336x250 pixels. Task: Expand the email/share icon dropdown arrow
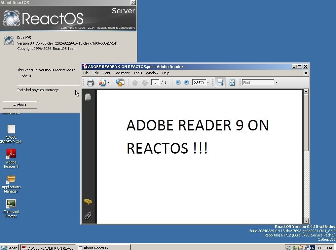pyautogui.click(x=108, y=83)
